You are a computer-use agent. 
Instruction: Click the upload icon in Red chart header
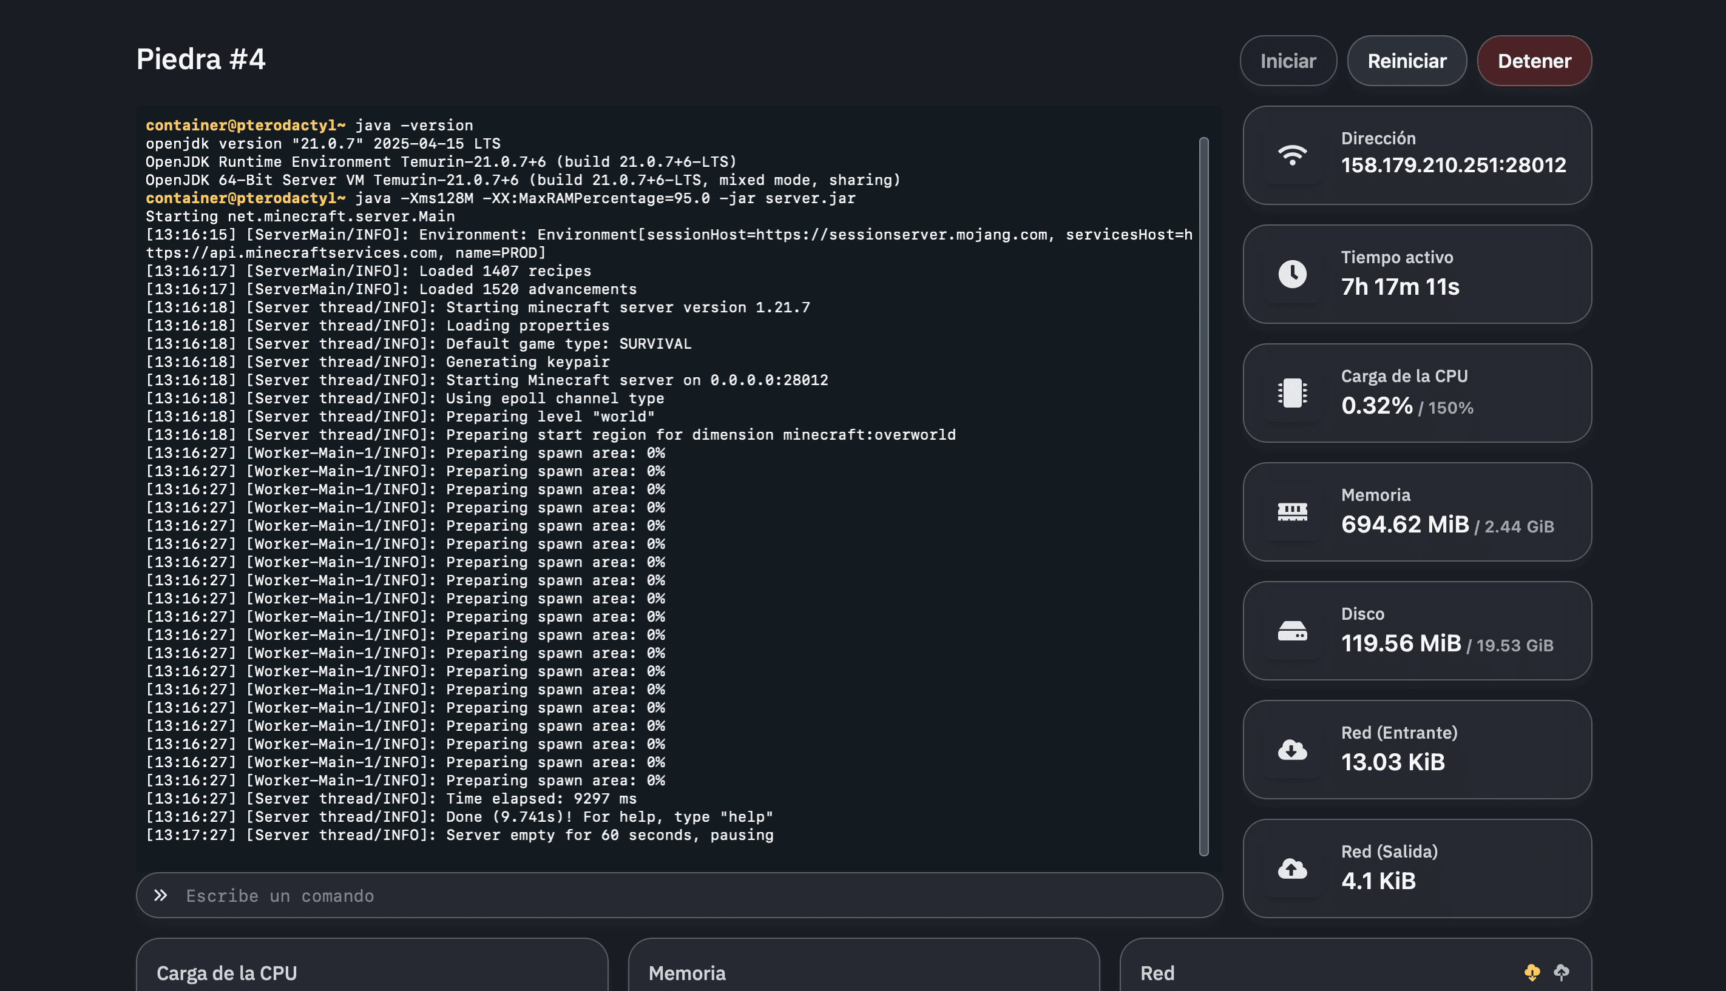[1562, 972]
